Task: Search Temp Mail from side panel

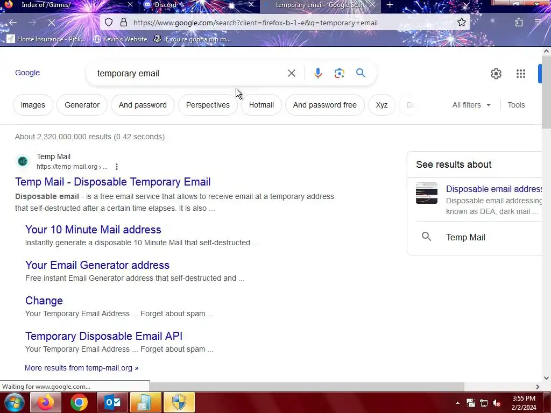Action: [465, 237]
